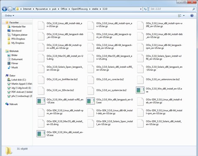
Task: Click file name OOo_3.3.0_Linux_x86_langpack-deb_en-US.tar.gz
Action: 65,36
